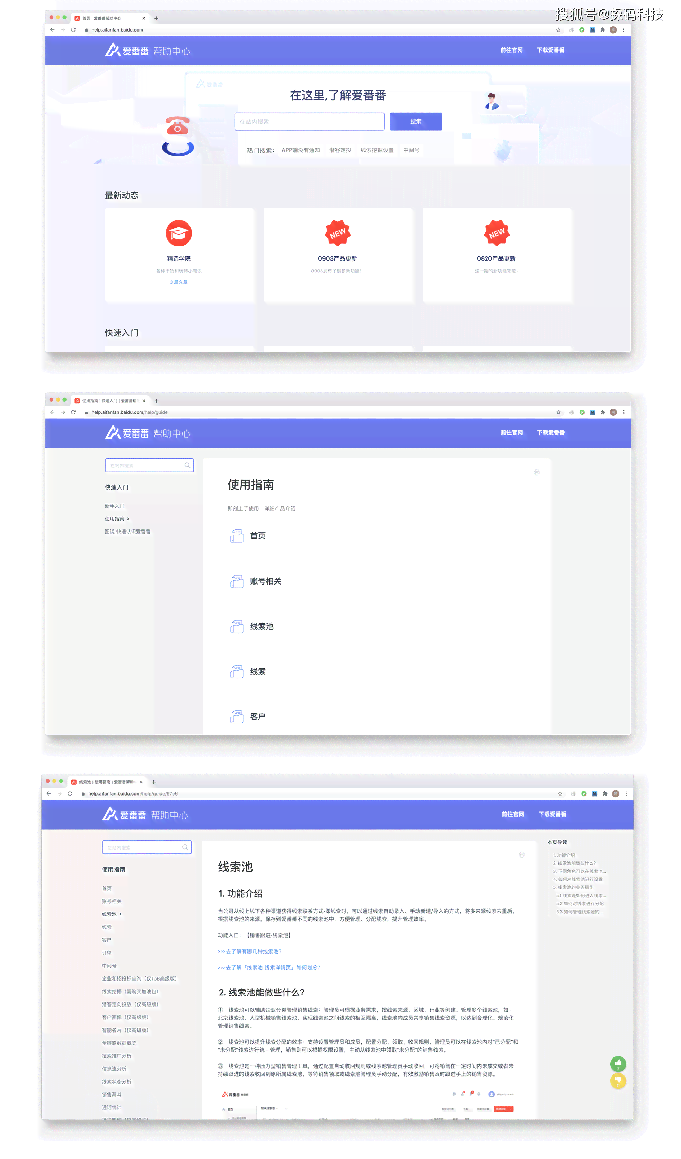The width and height of the screenshot is (681, 1159).
Task: Select 智能名片 (仅高级版) in sidebar
Action: pyautogui.click(x=125, y=1030)
